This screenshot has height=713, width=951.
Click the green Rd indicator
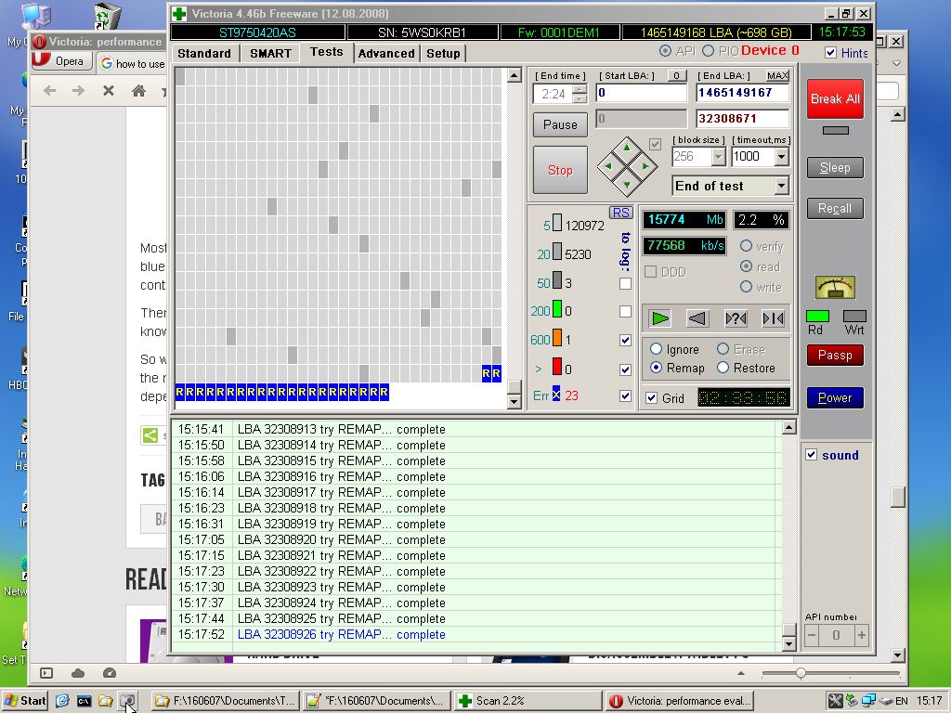817,316
